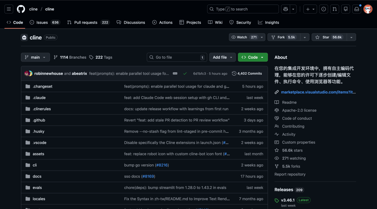The image size is (377, 209).
Task: Click the Go to file search field
Action: coord(177,57)
